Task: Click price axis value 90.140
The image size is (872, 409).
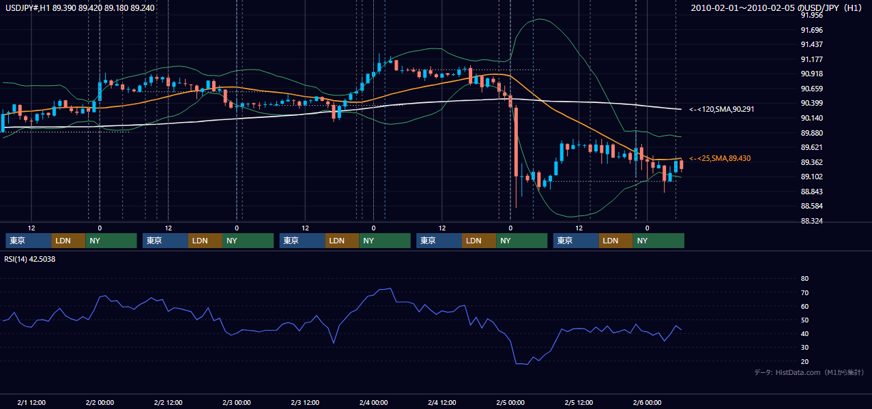Action: pos(811,118)
